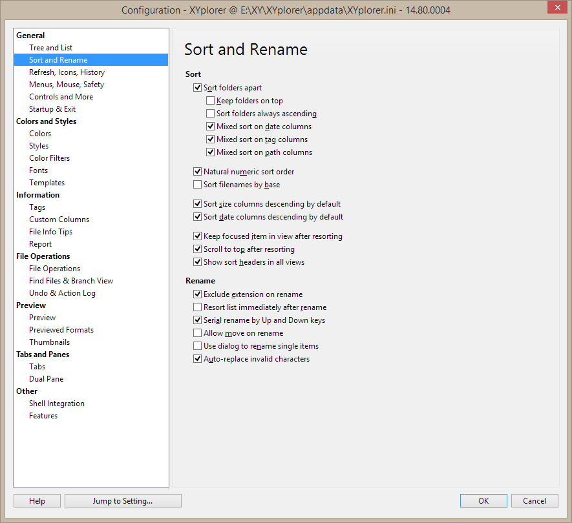
Task: Open Help for this dialog
Action: pos(37,500)
